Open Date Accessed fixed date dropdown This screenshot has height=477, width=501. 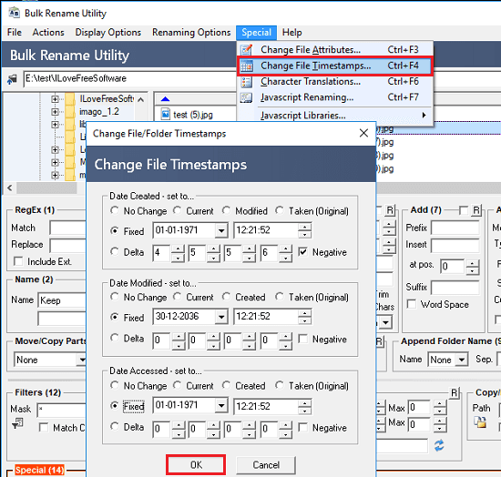pyautogui.click(x=221, y=406)
